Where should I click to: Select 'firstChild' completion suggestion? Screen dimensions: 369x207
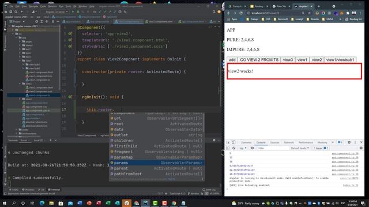[x=157, y=146]
